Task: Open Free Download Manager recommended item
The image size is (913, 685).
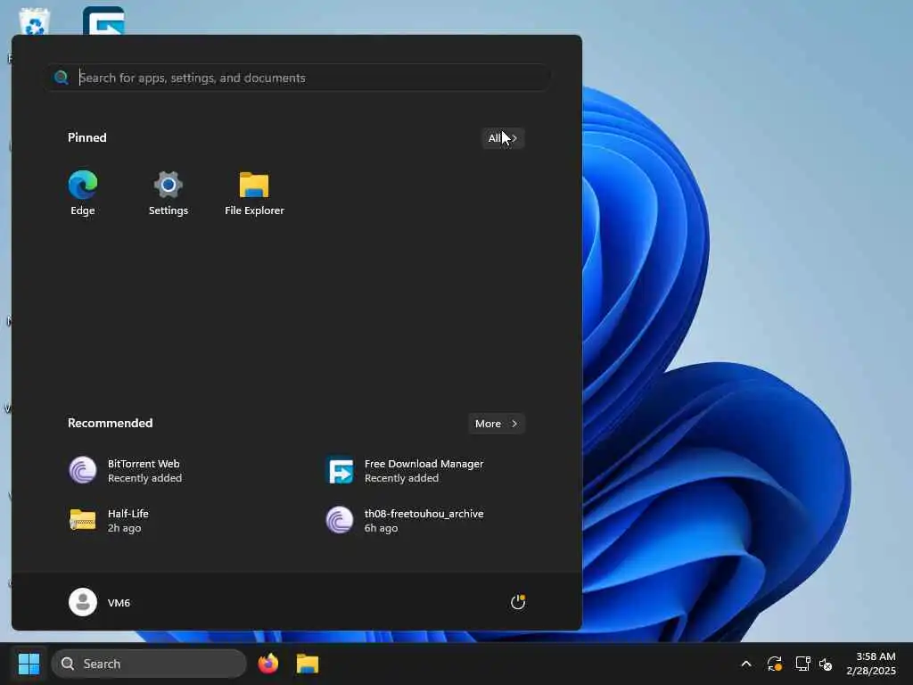Action: [x=406, y=471]
